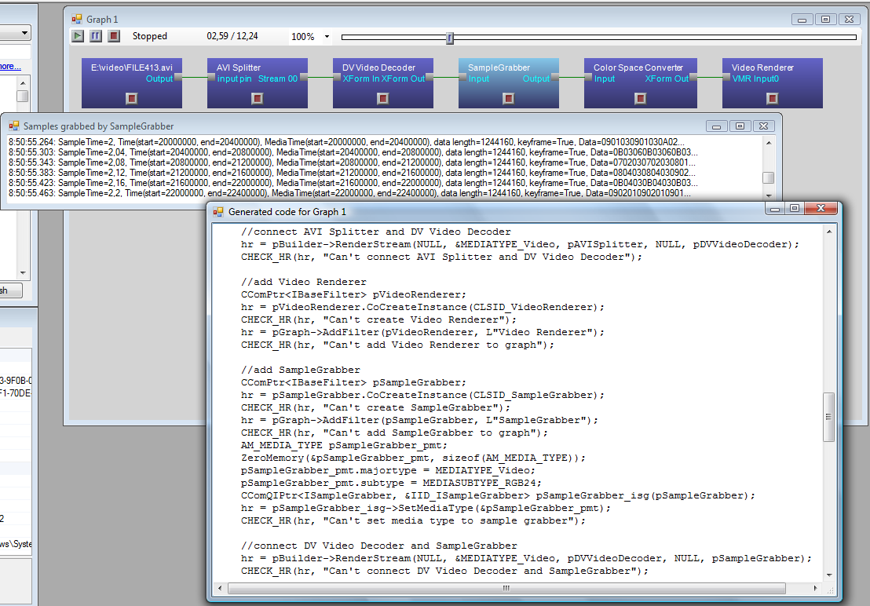Click the Graph 1 window title icon
The image size is (870, 606).
[77, 20]
